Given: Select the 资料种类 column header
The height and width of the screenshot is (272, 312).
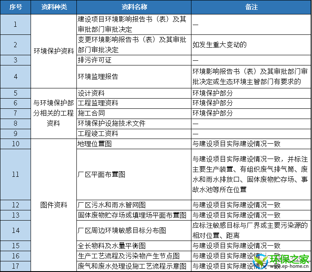Looking at the screenshot, I should pyautogui.click(x=54, y=7).
